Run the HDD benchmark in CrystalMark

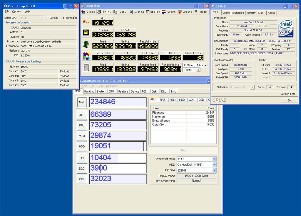(x=82, y=146)
